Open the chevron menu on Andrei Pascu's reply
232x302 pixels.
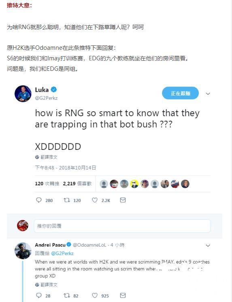208,245
